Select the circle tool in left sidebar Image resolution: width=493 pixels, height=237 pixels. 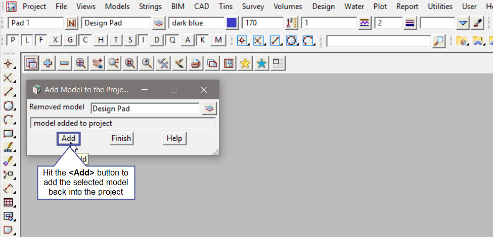8,106
